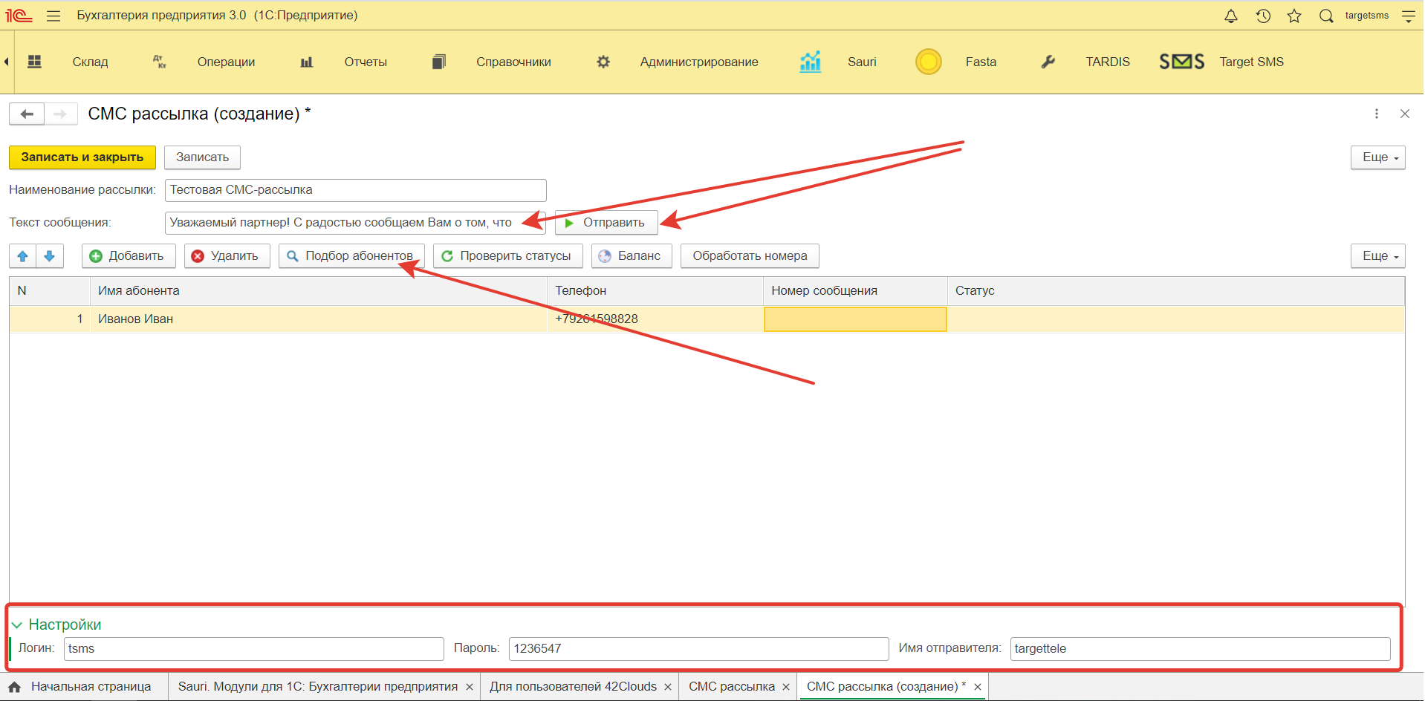This screenshot has height=701, width=1425.
Task: Open favorites star icon
Action: coord(1294,16)
